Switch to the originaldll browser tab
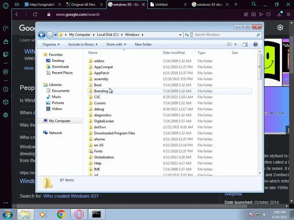 42,5
